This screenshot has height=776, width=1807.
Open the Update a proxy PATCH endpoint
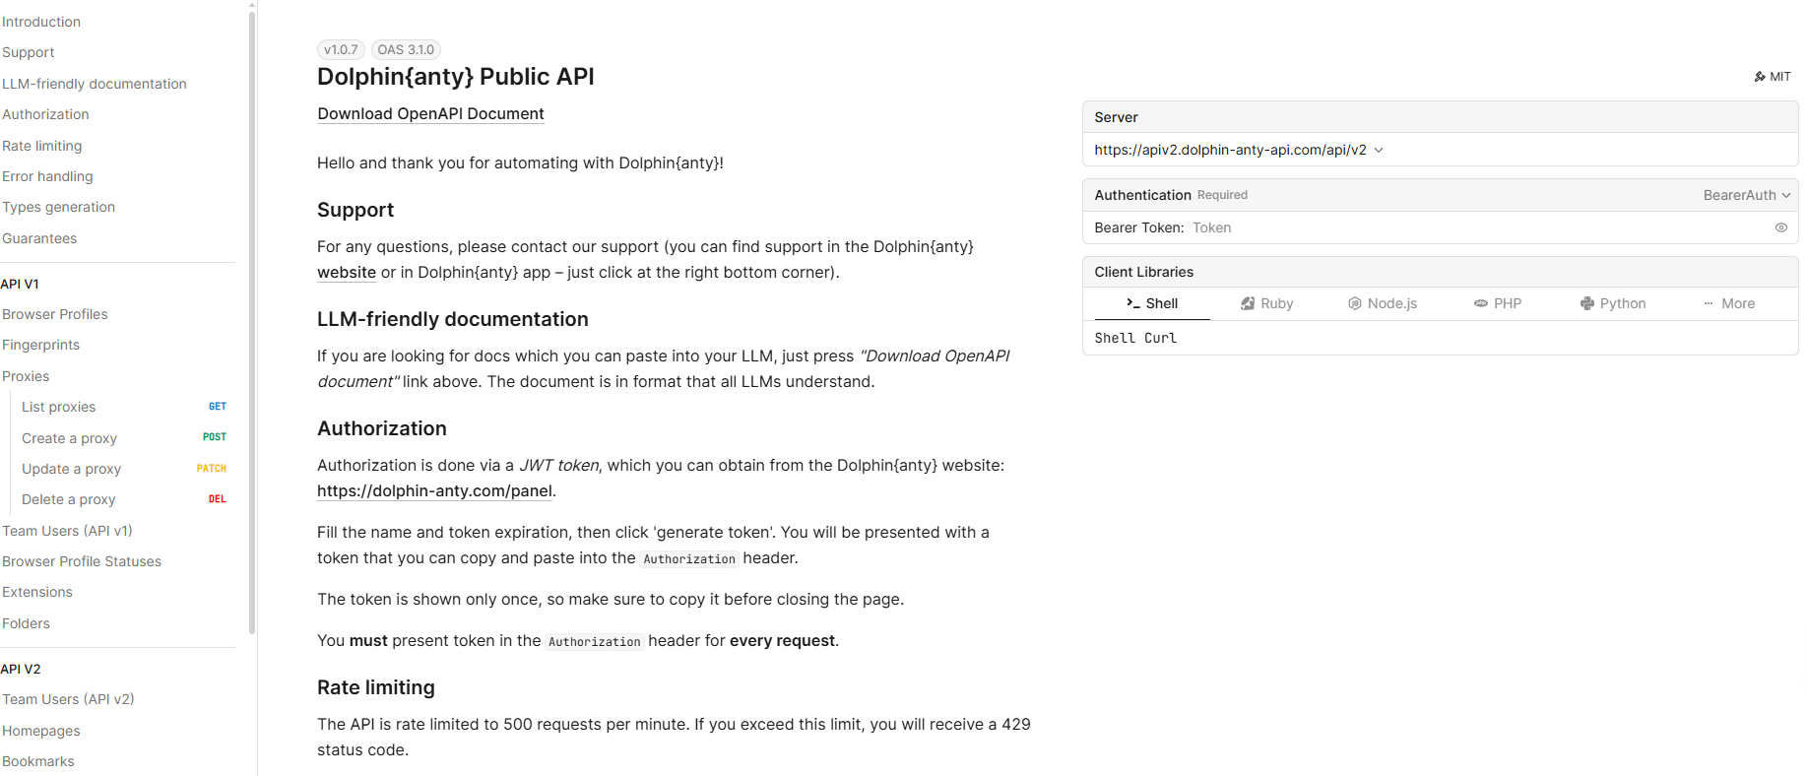click(x=123, y=469)
